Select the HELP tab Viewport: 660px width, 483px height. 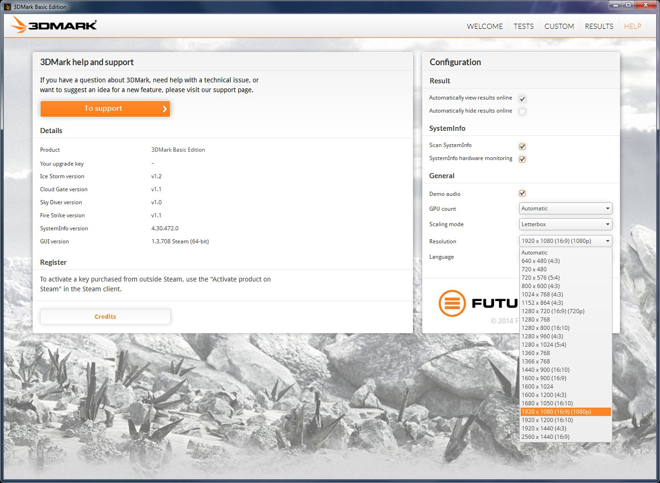coord(632,26)
